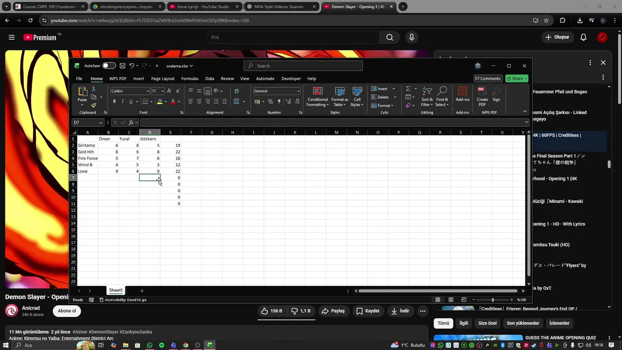Select the Size özel filter chip
The width and height of the screenshot is (622, 350).
[x=487, y=323]
